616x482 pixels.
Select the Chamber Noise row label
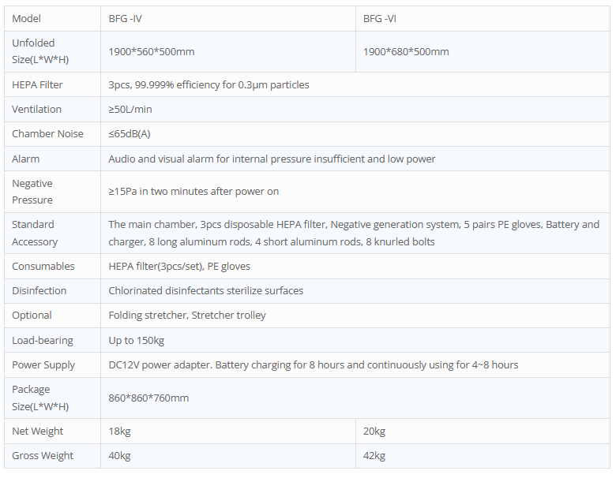coord(47,134)
